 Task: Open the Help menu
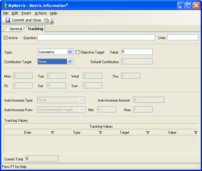click(53, 13)
